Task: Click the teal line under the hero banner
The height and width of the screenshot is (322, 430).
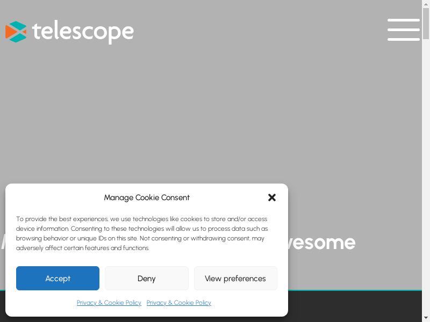Action: 355,290
